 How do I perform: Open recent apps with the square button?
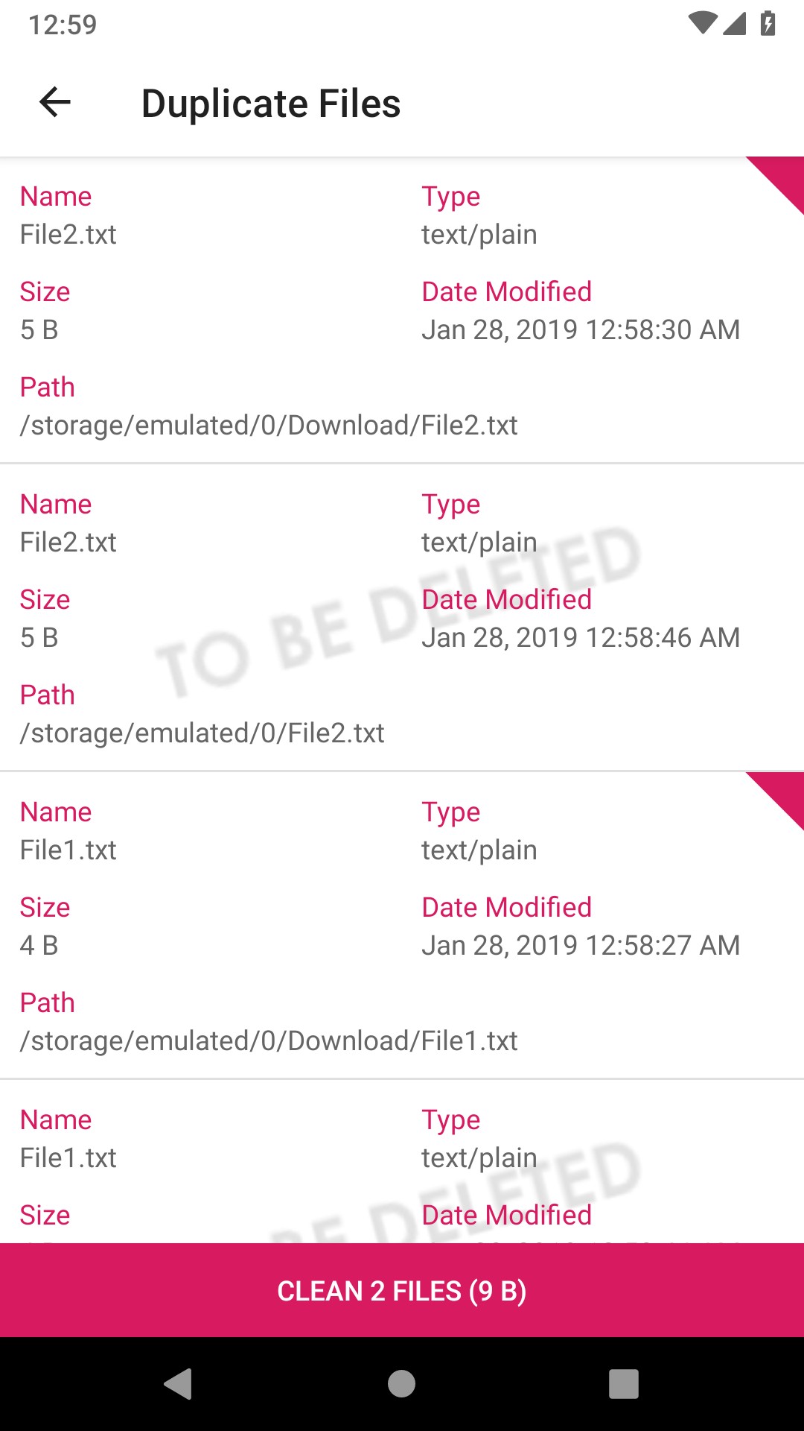(623, 1384)
